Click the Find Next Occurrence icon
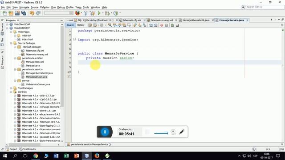The width and height of the screenshot is (285, 160). coord(119,25)
